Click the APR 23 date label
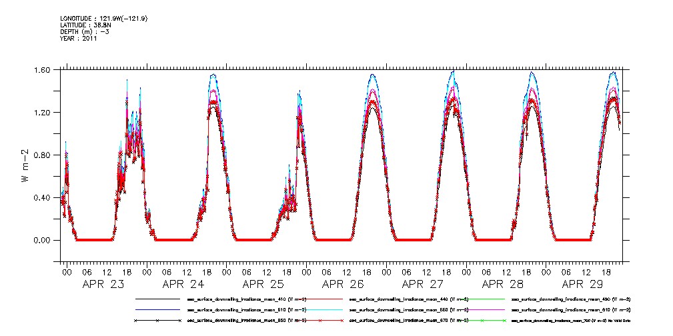The width and height of the screenshot is (673, 336). click(103, 284)
